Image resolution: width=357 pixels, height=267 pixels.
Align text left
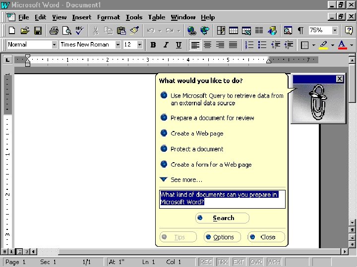point(195,44)
